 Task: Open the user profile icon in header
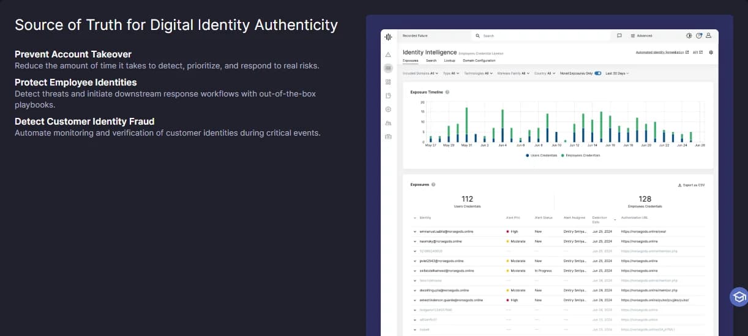[x=708, y=35]
